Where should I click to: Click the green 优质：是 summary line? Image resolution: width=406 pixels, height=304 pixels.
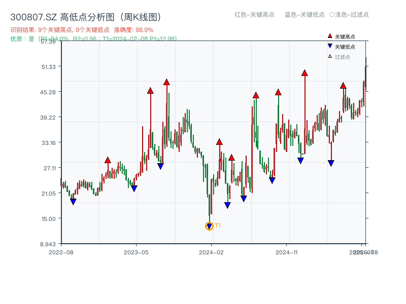[93, 39]
